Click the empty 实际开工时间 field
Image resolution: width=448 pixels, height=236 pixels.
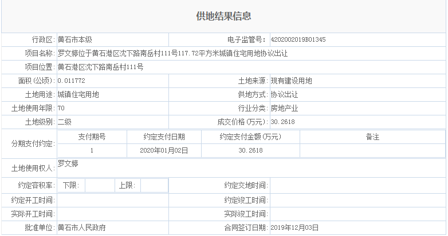112,214
